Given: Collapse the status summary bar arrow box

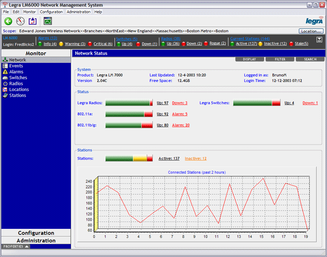Looking at the screenshot, I should 319,39.
